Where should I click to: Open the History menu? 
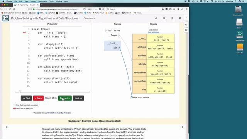(x=33, y=1)
